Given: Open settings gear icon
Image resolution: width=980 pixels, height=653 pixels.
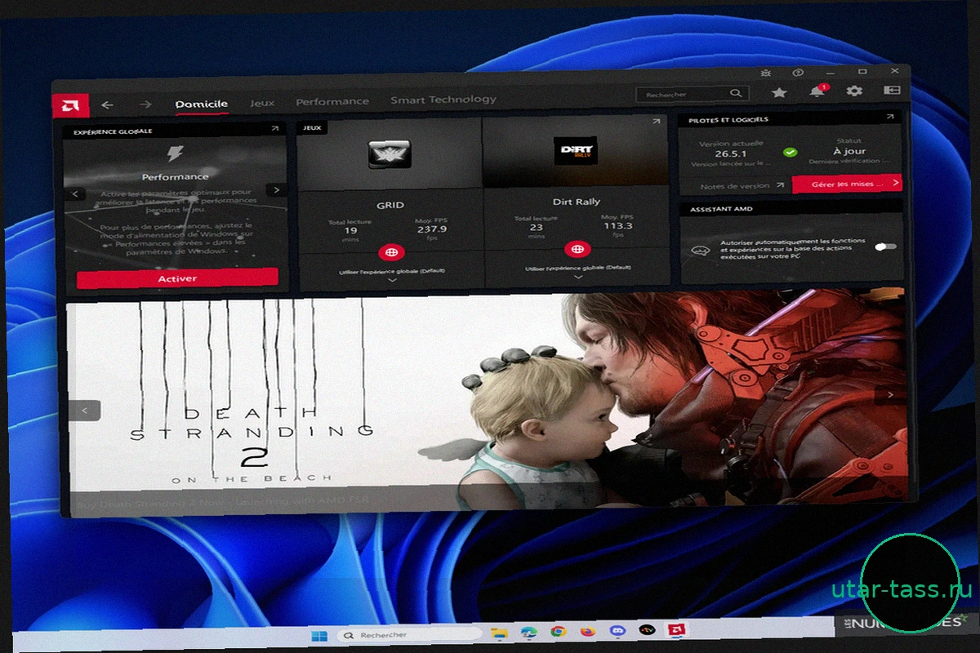Looking at the screenshot, I should pos(854,91).
